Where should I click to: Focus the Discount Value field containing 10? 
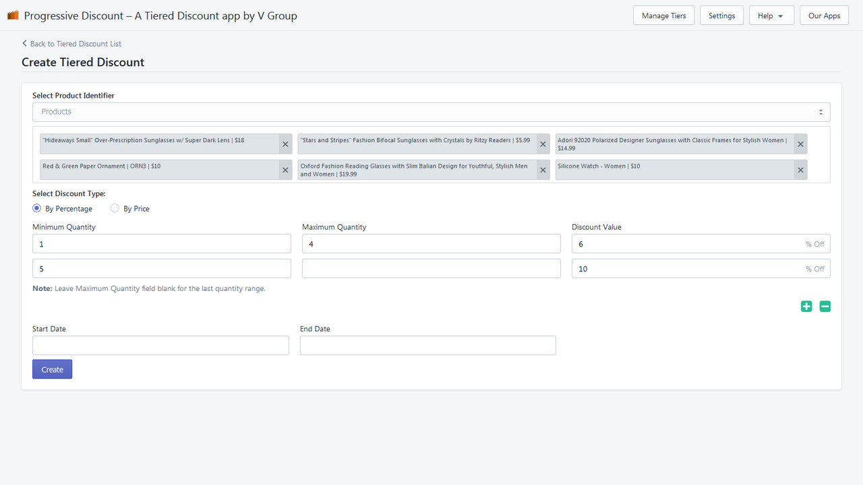coord(701,269)
